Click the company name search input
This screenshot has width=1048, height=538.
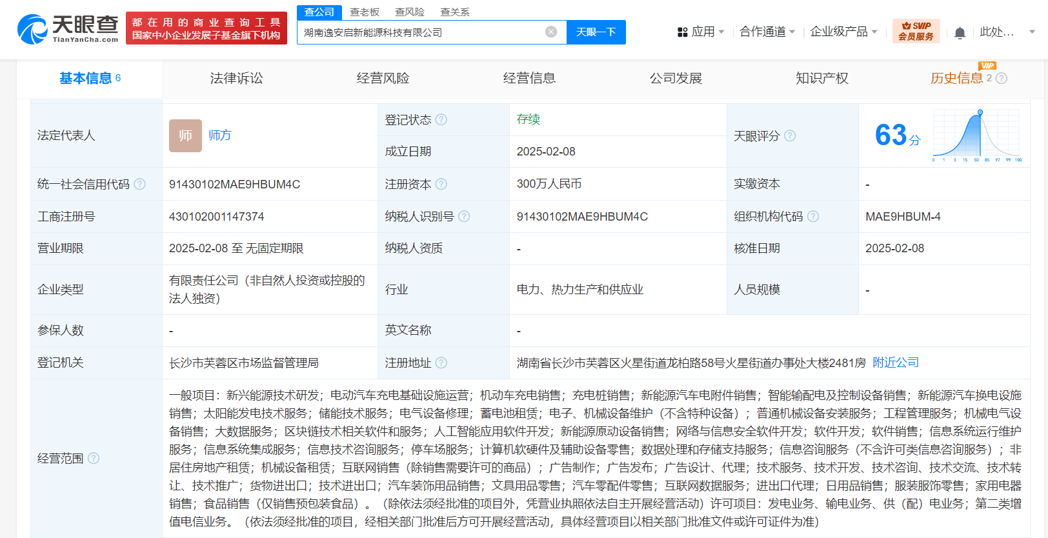click(419, 32)
